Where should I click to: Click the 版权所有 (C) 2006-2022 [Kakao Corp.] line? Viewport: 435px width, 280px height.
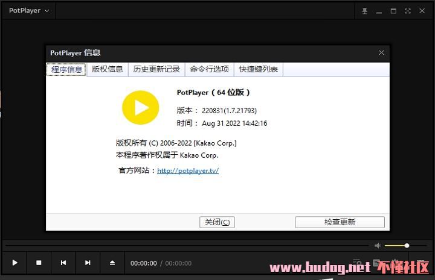pyautogui.click(x=176, y=143)
